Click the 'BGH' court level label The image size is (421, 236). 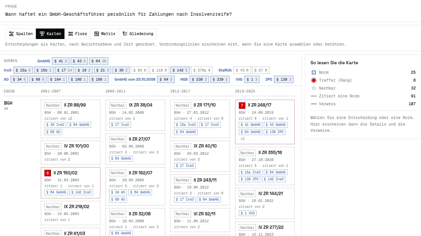pyautogui.click(x=8, y=103)
